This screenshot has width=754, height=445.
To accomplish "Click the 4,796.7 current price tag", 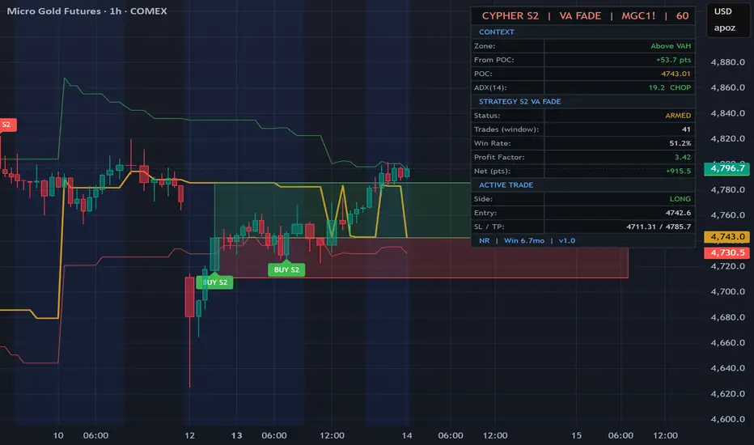I will (x=726, y=168).
